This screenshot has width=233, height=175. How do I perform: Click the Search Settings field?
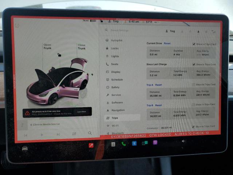(120, 30)
